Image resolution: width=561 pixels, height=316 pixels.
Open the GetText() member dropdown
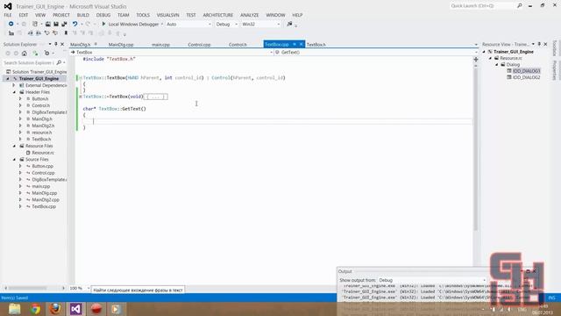click(476, 53)
